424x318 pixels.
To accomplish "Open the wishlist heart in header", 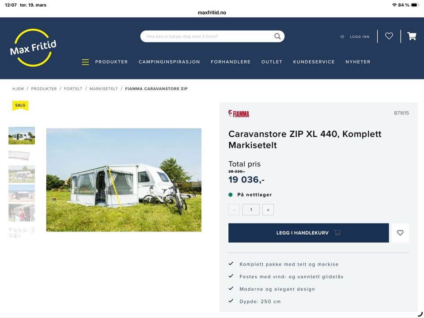I will (389, 36).
